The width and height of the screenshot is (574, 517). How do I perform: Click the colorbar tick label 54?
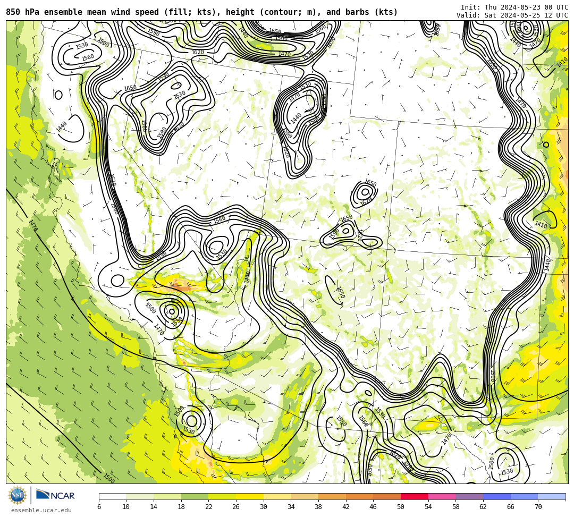click(428, 507)
